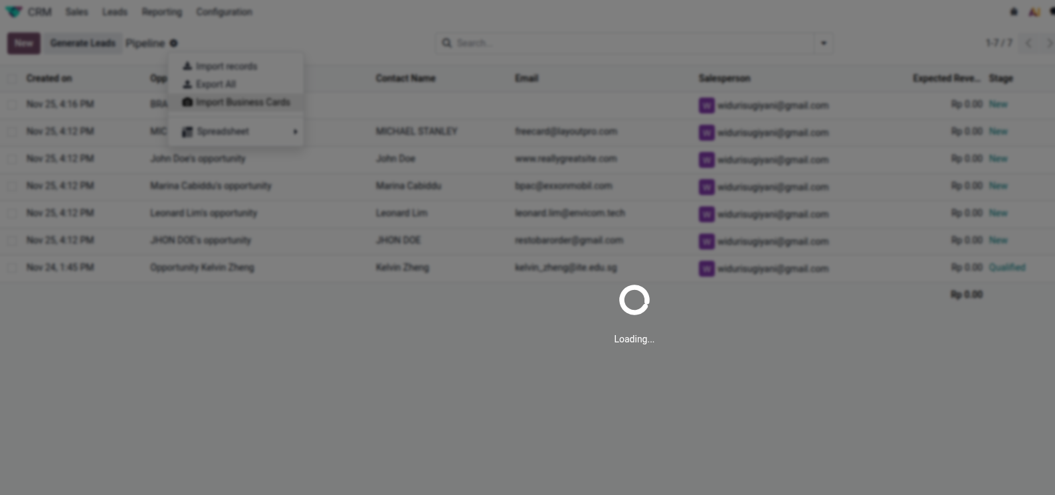The image size is (1055, 495).
Task: Click the Generate Leads button
Action: (82, 43)
